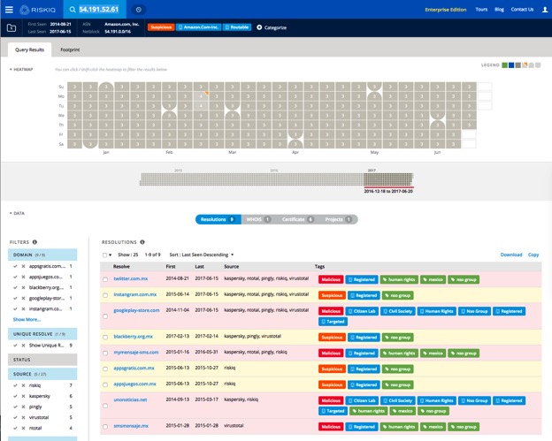Check the appsjuegos.com.mx row checkbox
552x441 pixels.
point(105,384)
